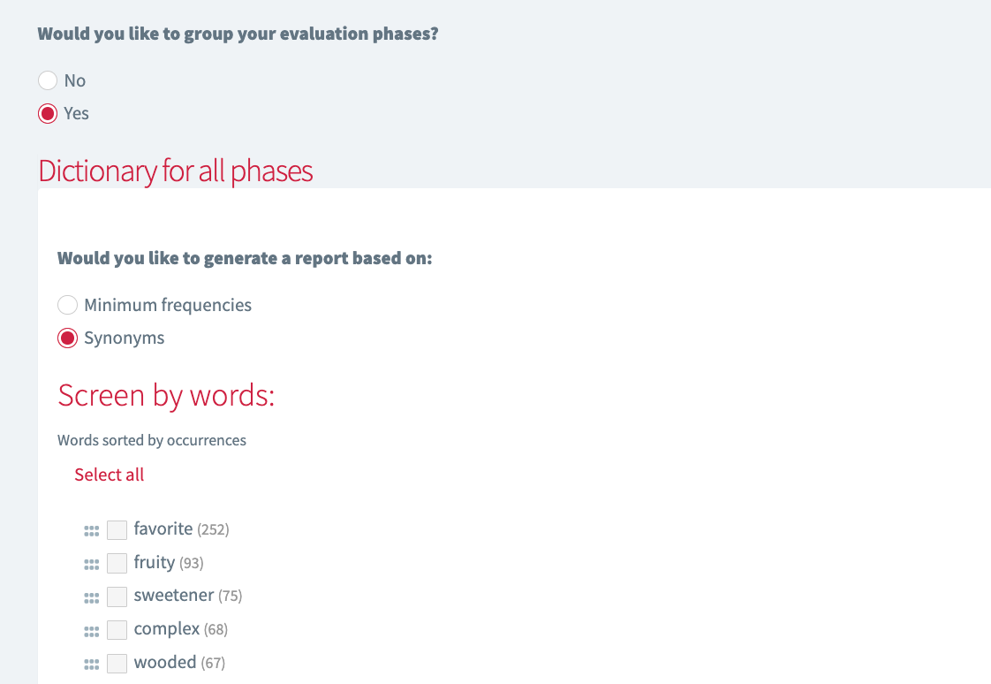The height and width of the screenshot is (684, 991).
Task: Click the drag handle beside 'favorite'
Action: pos(91,529)
